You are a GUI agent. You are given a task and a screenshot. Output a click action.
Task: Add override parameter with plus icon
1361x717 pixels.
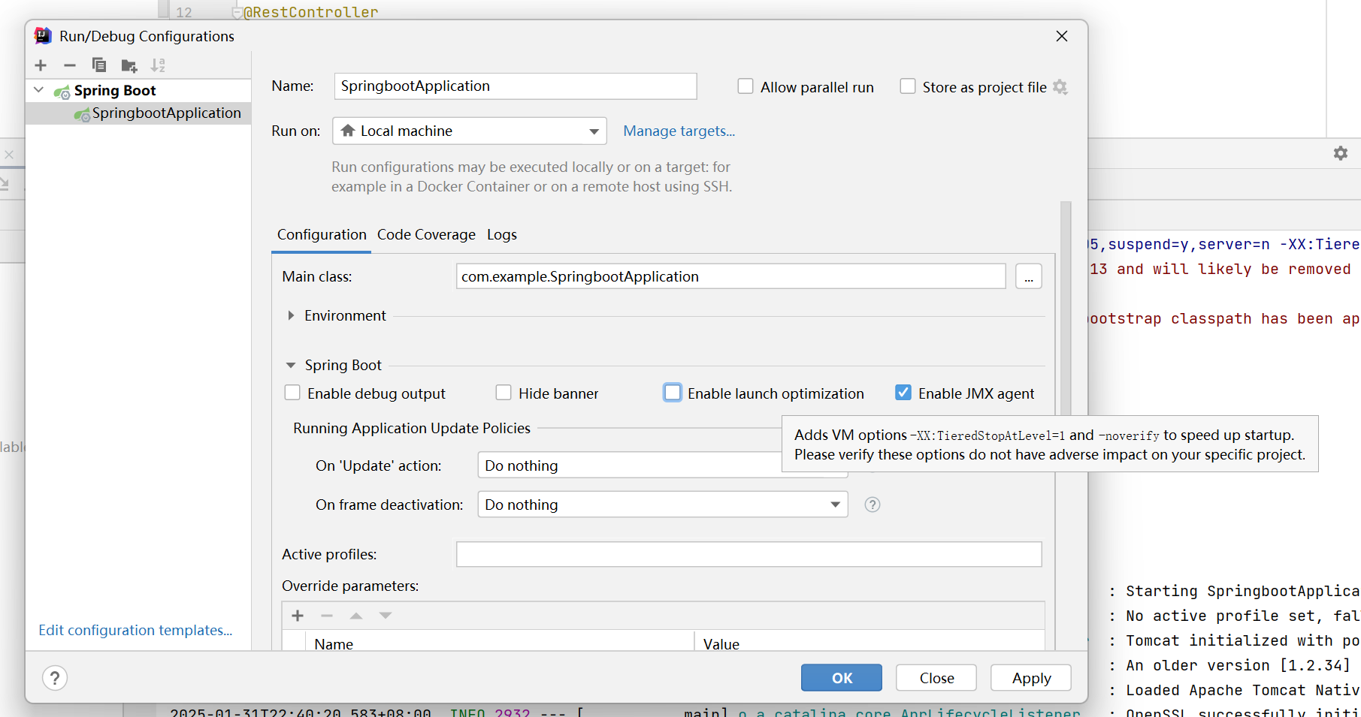point(298,616)
